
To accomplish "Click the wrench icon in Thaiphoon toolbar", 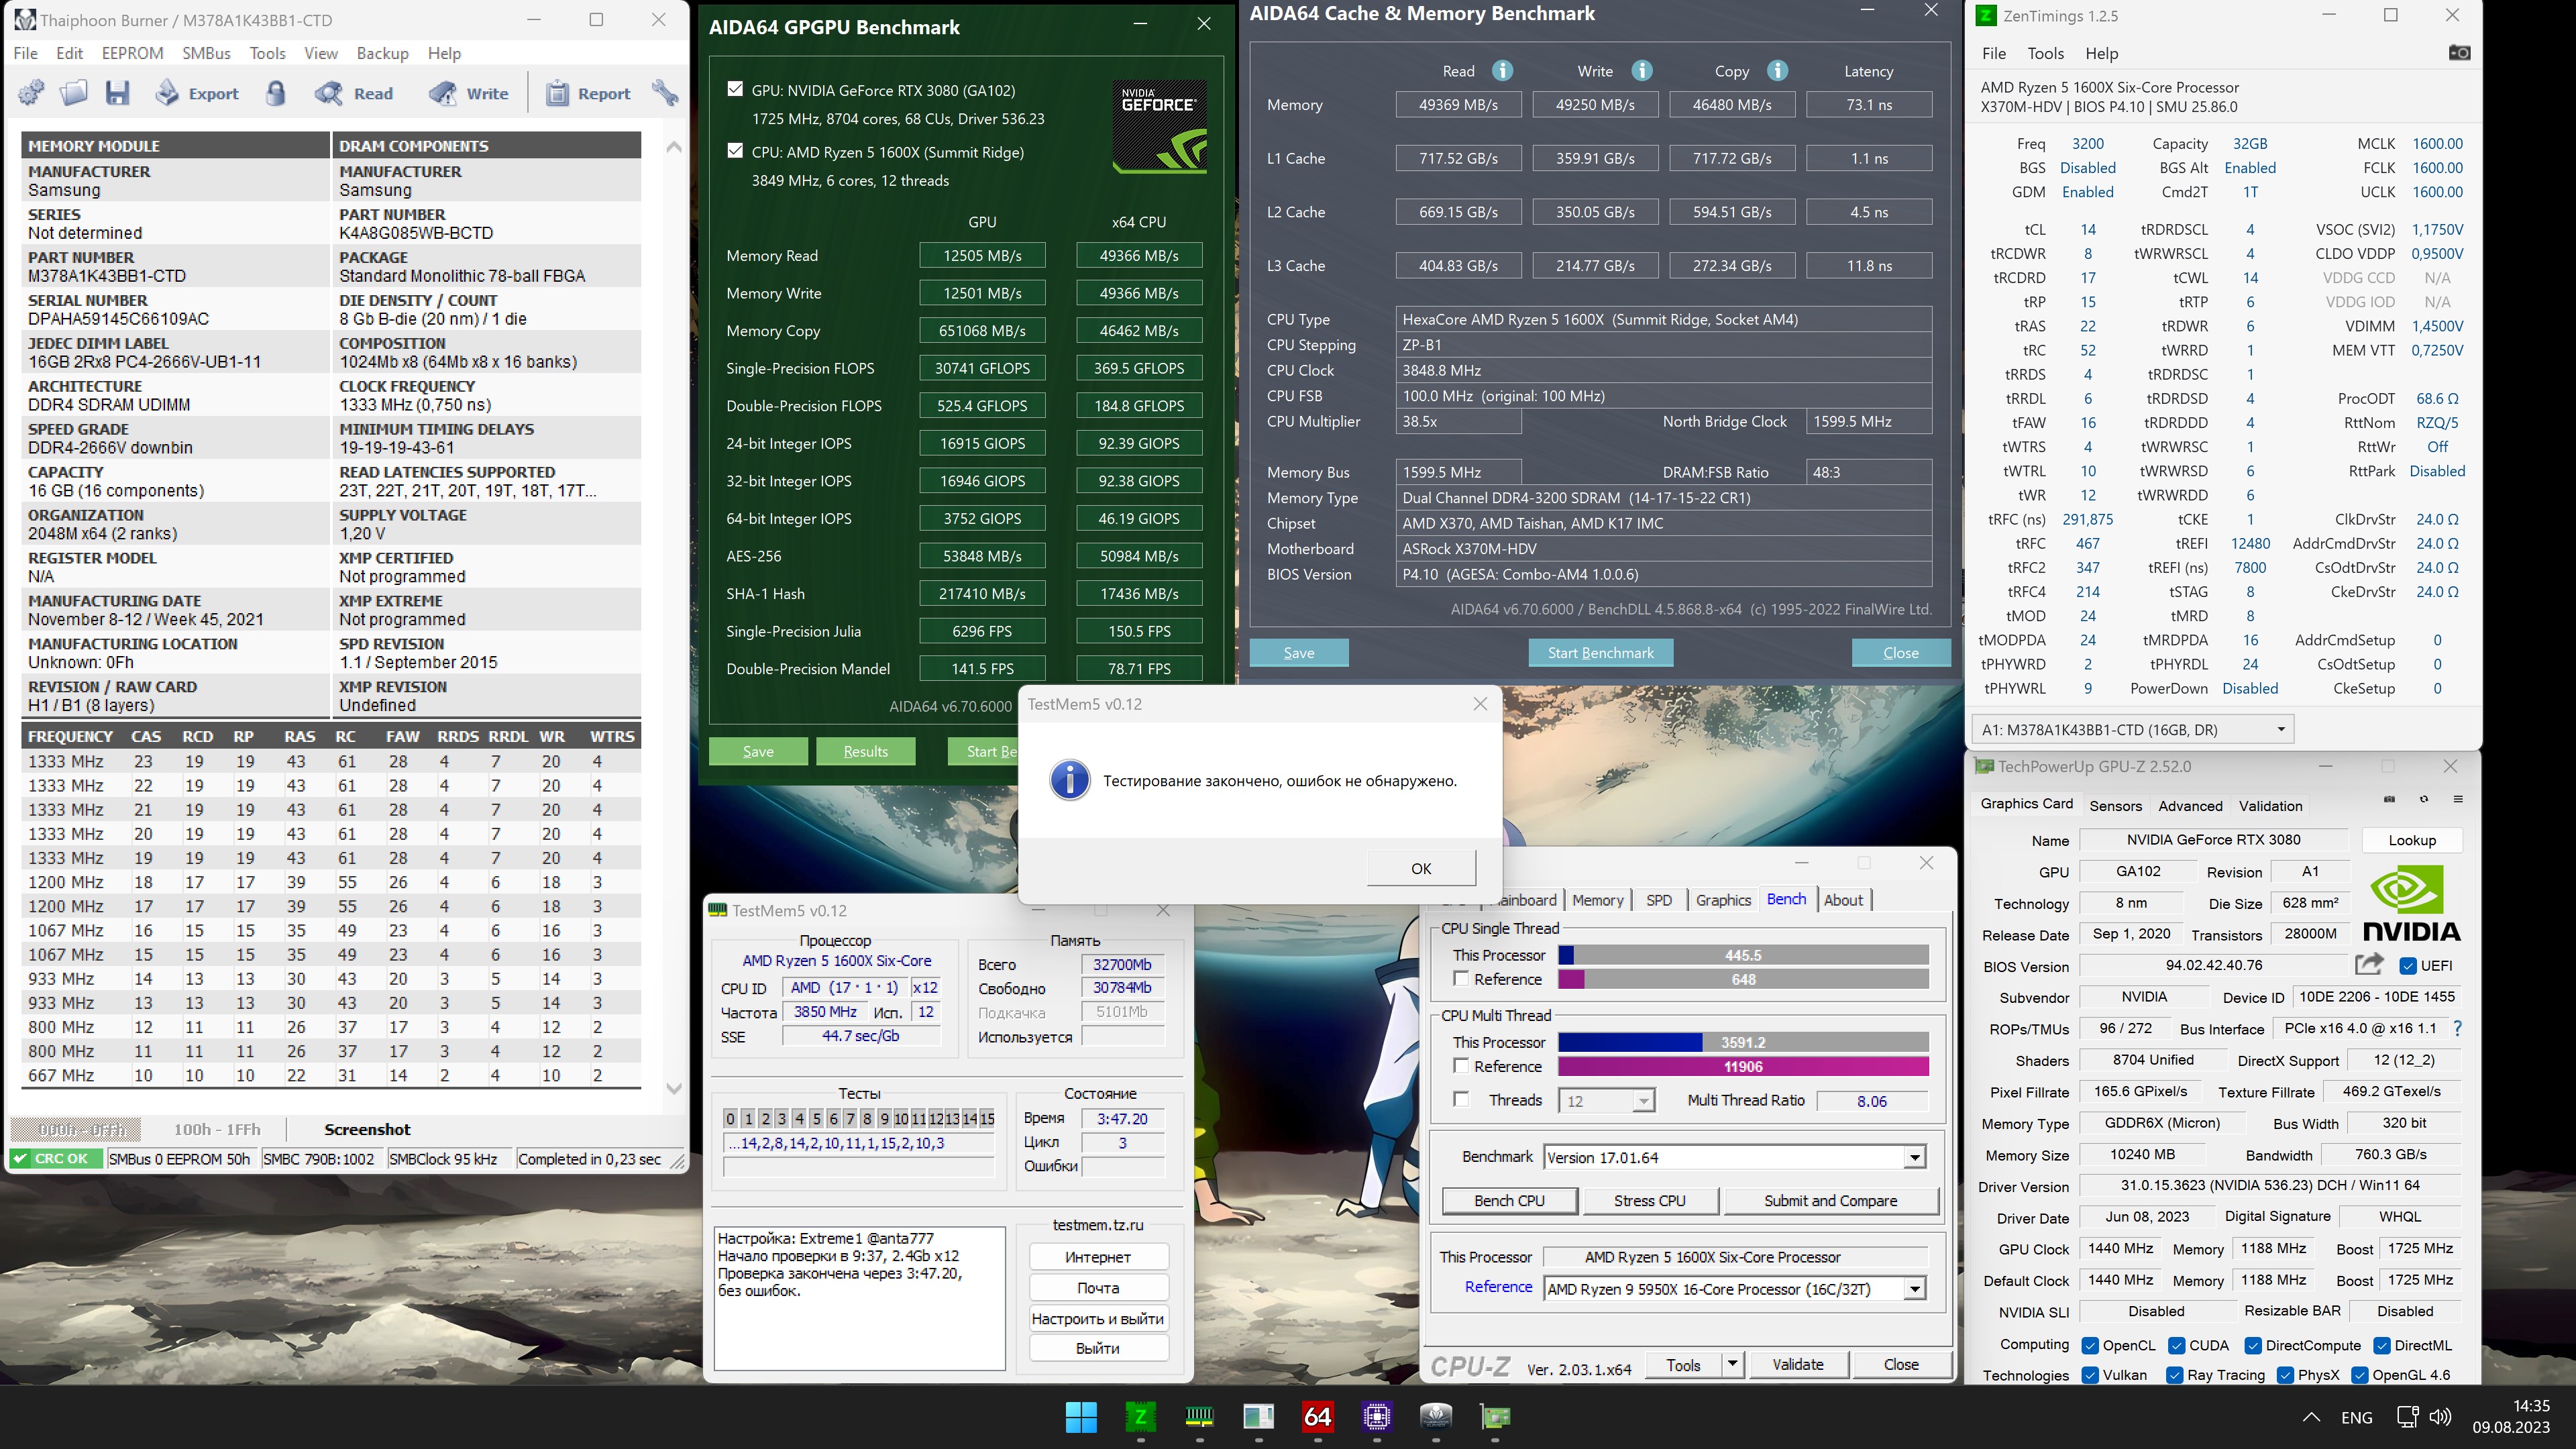I will coord(665,93).
